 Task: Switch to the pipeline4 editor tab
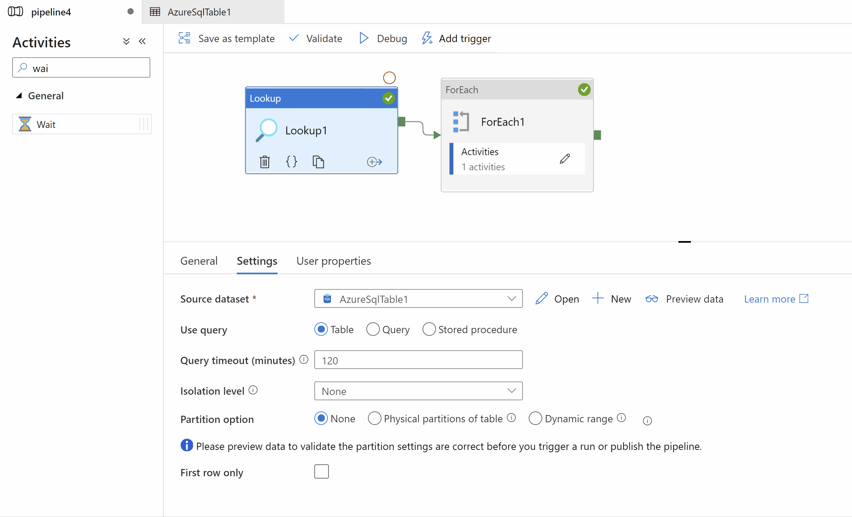coord(71,12)
